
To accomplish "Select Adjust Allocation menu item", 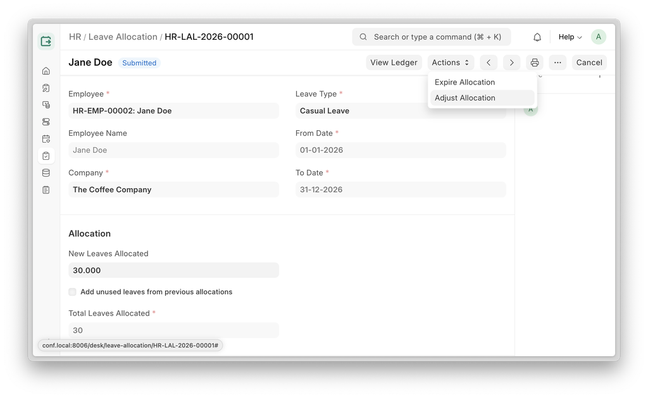I will coord(465,98).
